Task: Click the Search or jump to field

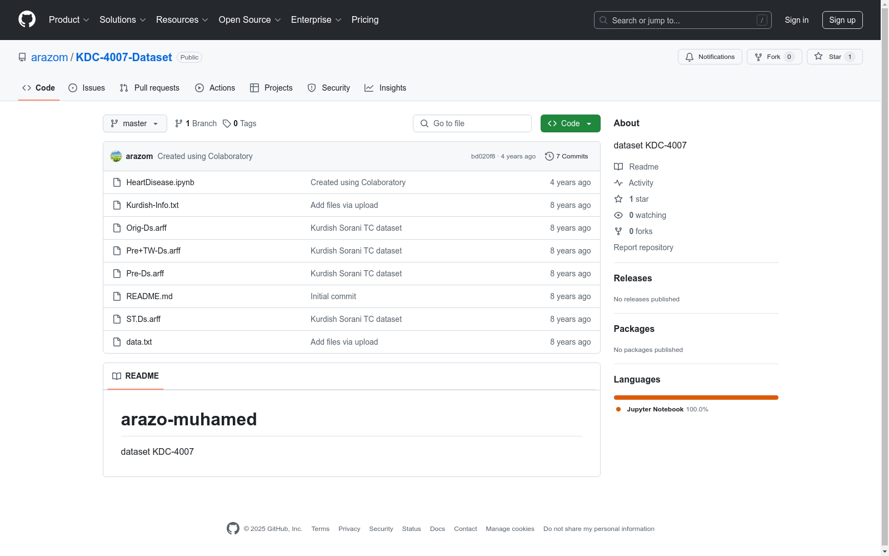Action: tap(683, 20)
